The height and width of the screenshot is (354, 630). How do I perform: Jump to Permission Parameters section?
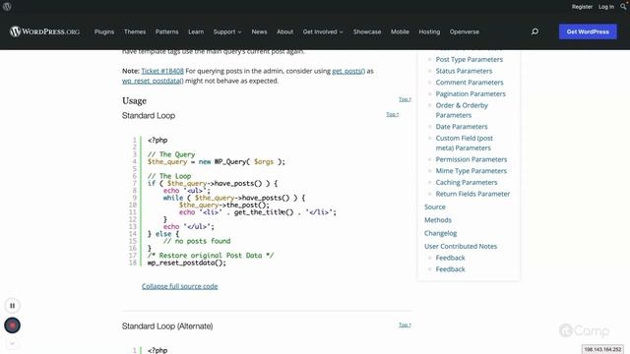(472, 159)
